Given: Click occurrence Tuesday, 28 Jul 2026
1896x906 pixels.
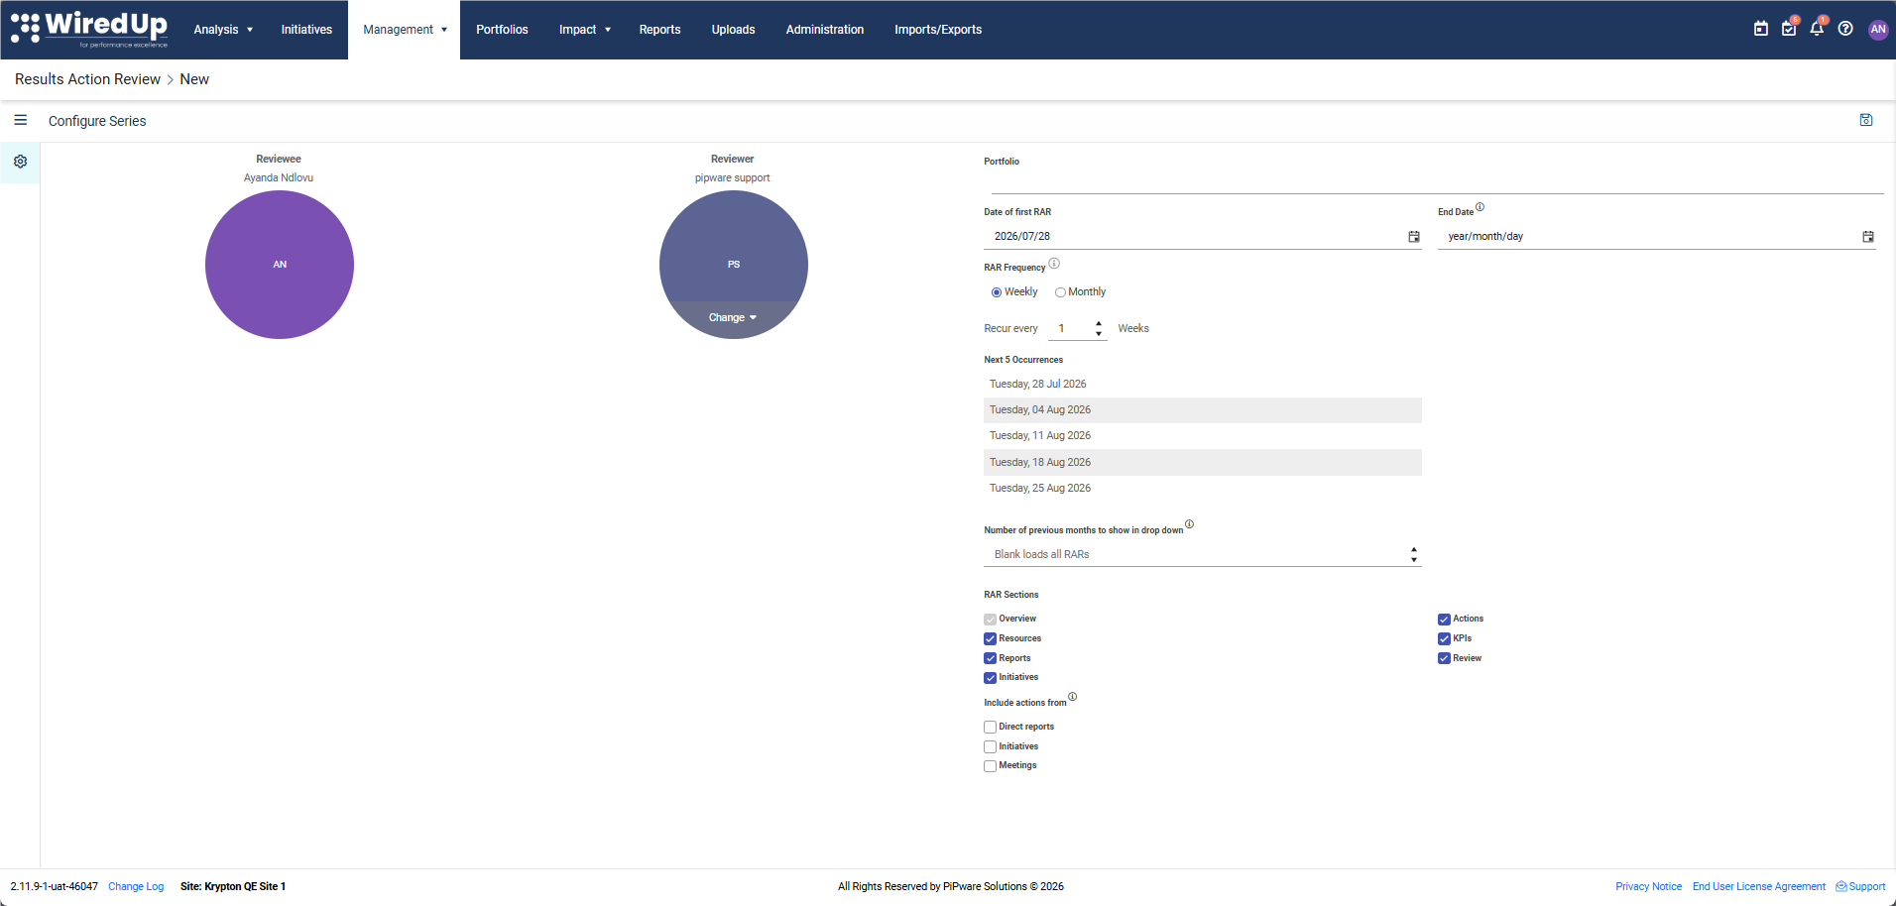Looking at the screenshot, I should coord(1203,384).
